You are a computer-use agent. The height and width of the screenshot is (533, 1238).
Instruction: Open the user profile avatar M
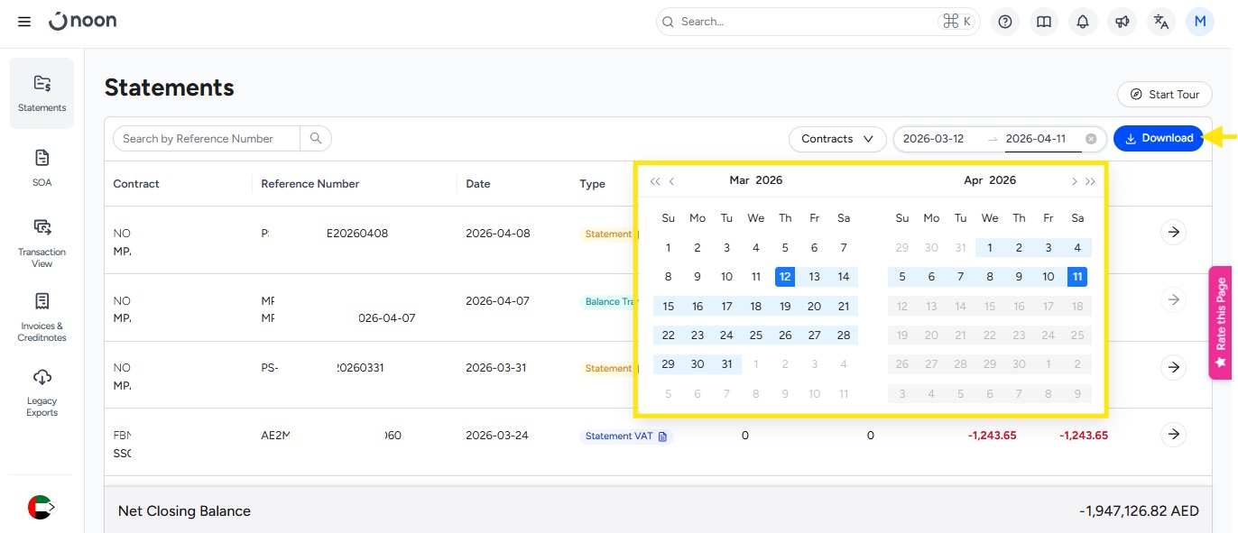1200,22
